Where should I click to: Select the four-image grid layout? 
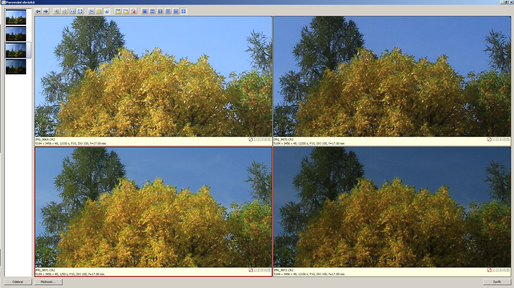tap(184, 11)
